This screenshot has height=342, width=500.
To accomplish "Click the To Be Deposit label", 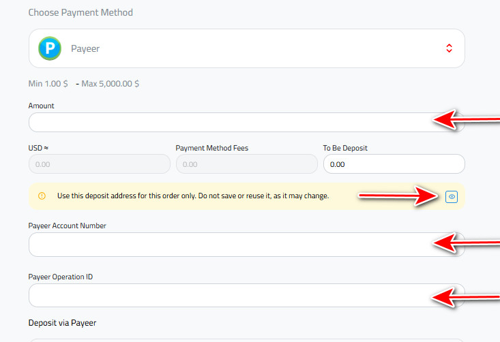I will tap(345, 148).
